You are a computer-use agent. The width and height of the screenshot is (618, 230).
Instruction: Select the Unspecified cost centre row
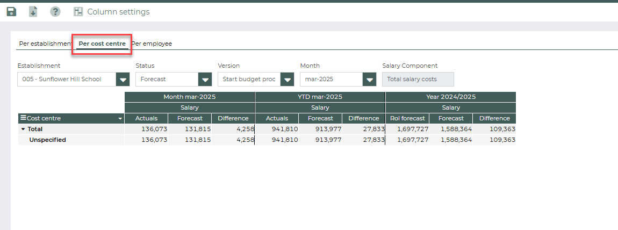[47, 140]
